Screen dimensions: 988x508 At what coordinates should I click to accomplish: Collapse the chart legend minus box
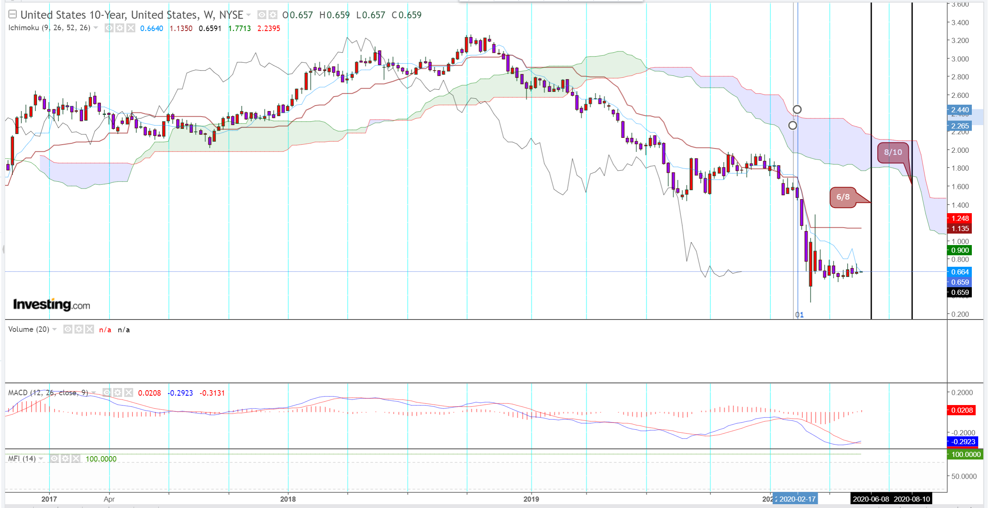pyautogui.click(x=13, y=14)
